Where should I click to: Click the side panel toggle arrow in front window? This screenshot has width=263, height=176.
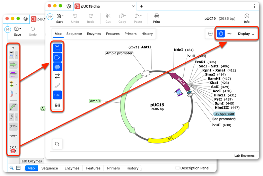50,17
